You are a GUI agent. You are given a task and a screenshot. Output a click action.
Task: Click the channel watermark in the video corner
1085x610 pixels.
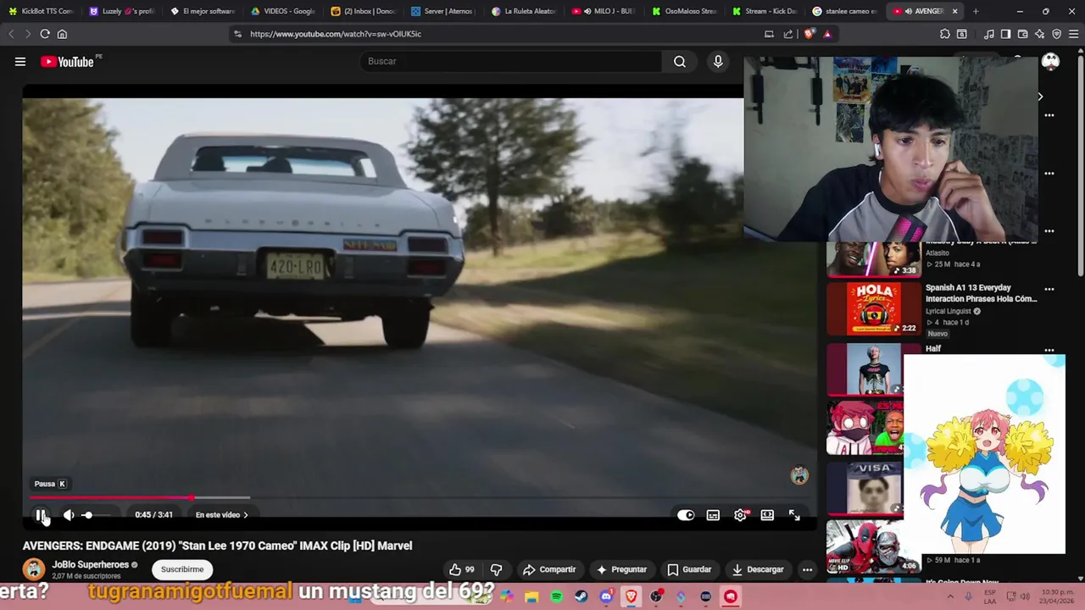[799, 475]
